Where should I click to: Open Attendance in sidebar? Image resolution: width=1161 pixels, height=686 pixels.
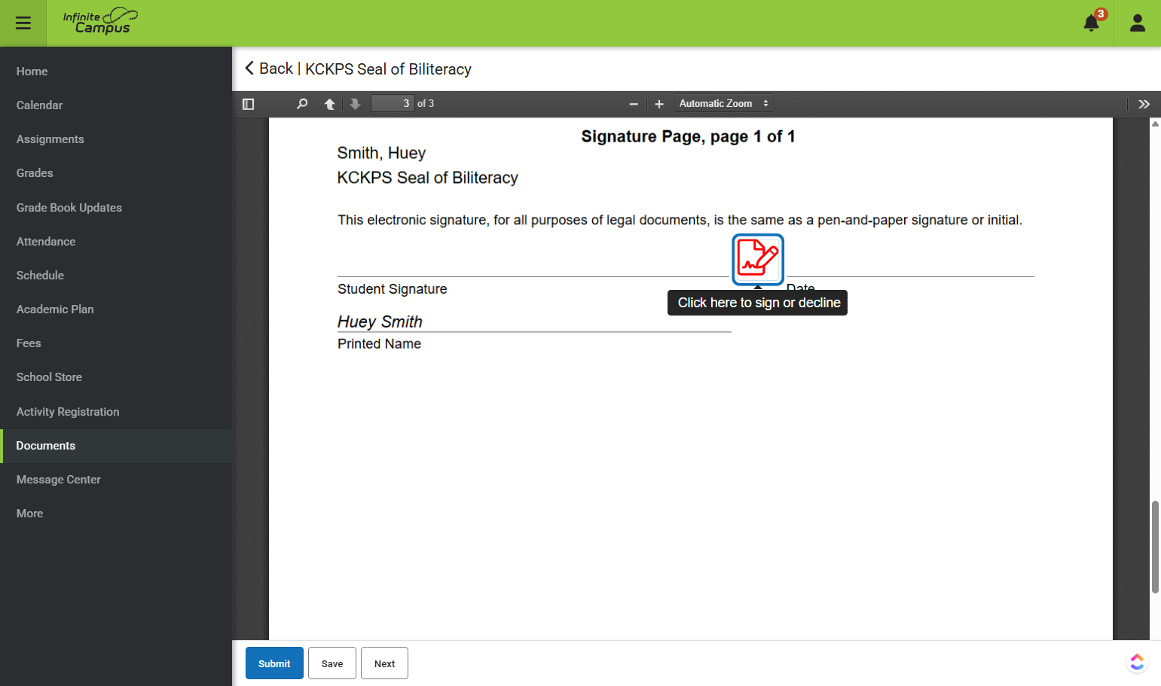[116, 242]
